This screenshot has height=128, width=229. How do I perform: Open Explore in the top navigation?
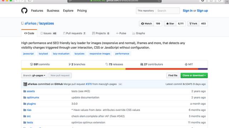coord(68,11)
